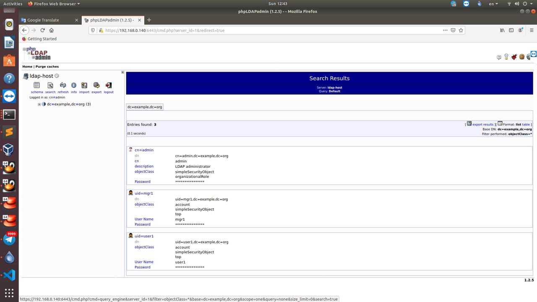Open the schema viewer icon
537x302 pixels.
click(36, 86)
